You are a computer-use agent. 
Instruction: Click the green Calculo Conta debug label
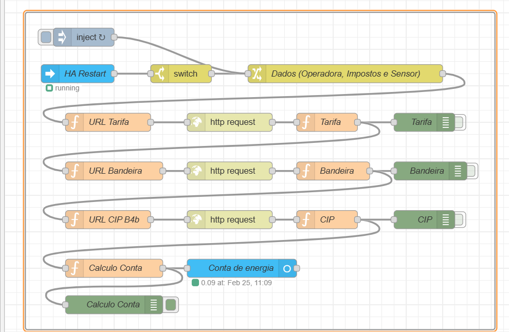113,304
